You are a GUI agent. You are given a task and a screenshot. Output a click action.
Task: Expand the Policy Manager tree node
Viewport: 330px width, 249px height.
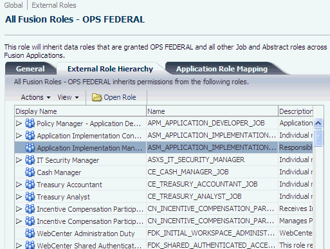coord(19,123)
